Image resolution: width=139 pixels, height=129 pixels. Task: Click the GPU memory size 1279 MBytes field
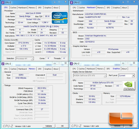125,96
